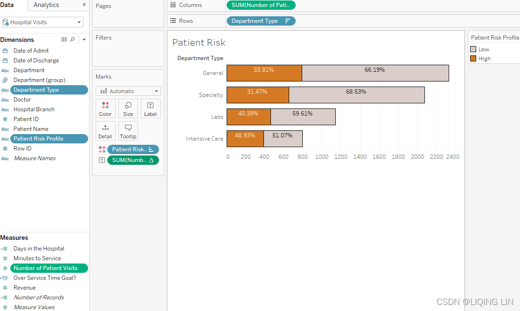Click the General 66.19% Low bar segment
The width and height of the screenshot is (520, 311).
point(375,73)
